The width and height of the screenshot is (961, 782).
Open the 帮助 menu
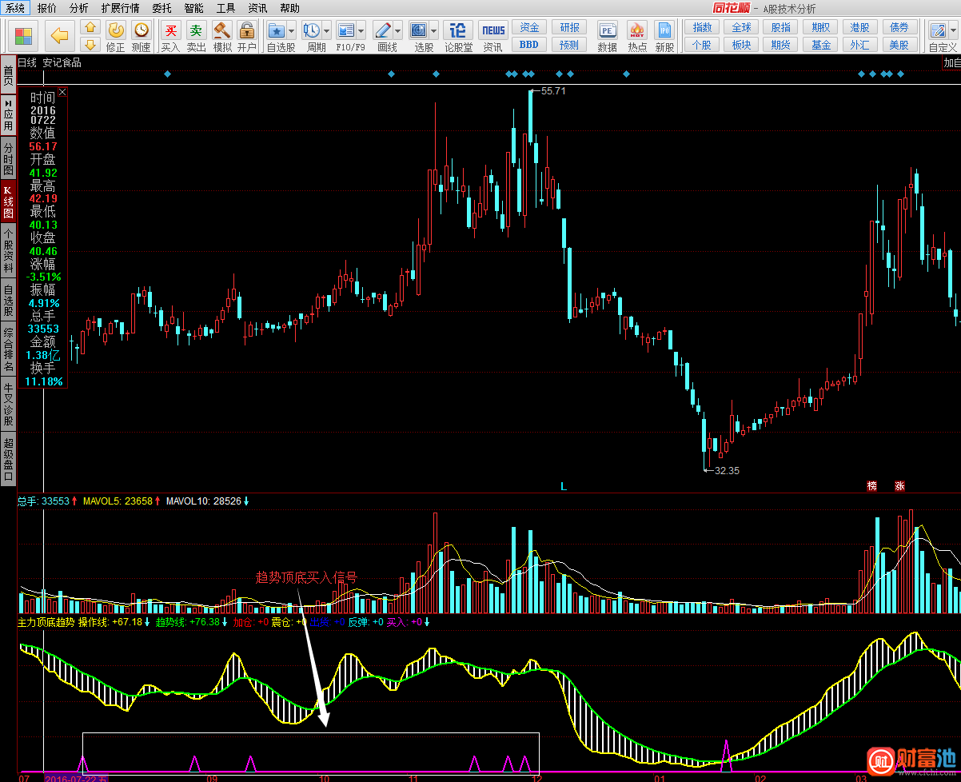(x=290, y=8)
